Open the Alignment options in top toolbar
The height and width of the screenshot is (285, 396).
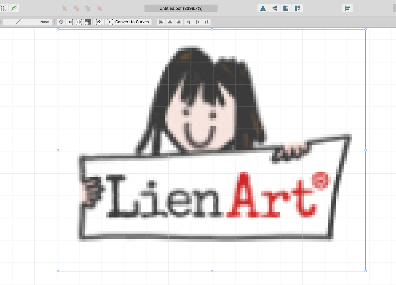point(348,8)
